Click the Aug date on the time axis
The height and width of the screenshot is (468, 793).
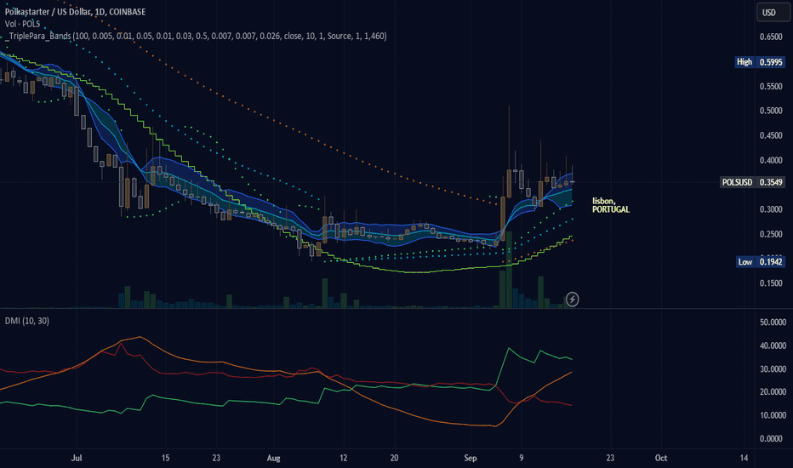coord(274,458)
